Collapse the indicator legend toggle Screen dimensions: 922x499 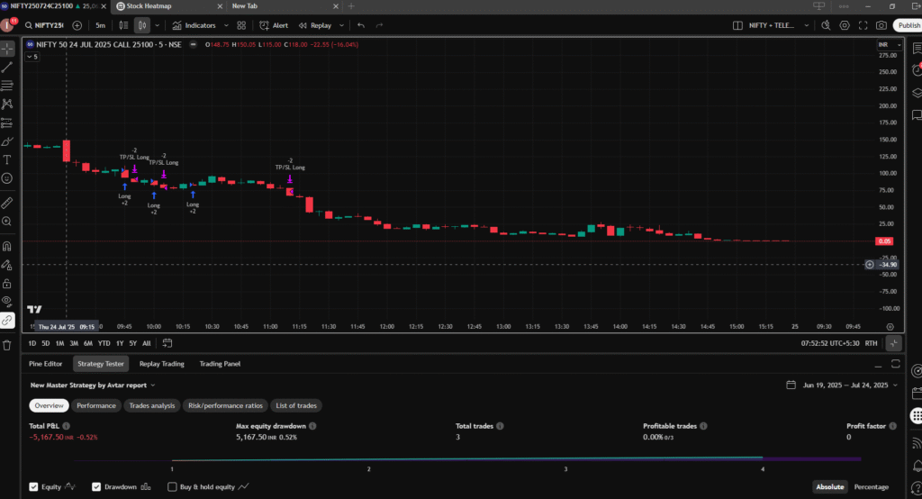tap(32, 57)
